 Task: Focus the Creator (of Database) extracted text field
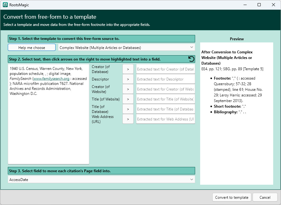point(165,69)
